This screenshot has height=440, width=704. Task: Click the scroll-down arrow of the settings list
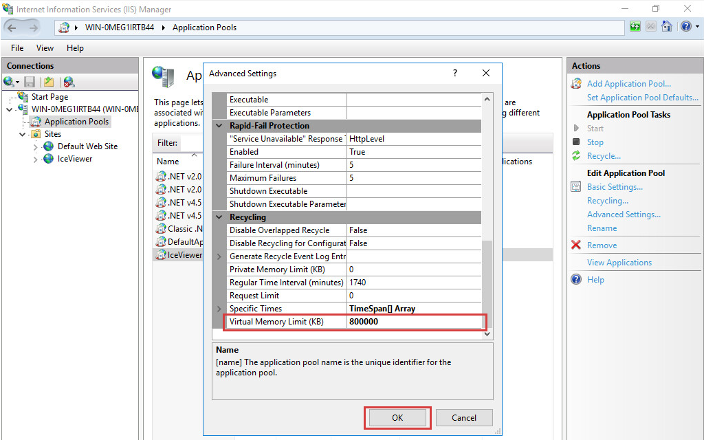pos(487,334)
